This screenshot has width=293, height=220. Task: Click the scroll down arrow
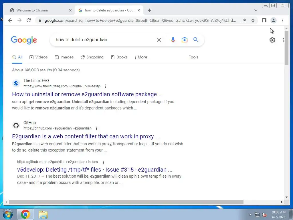[x=286, y=197]
